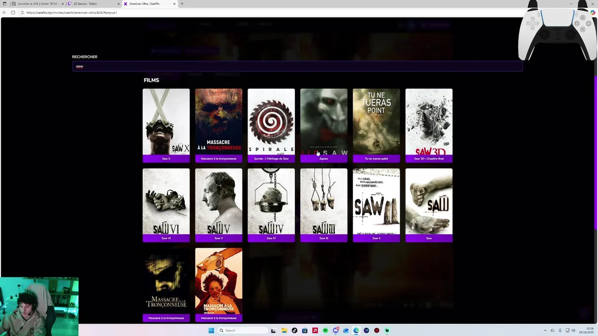Screen dimensions: 598x336
Task: Open the original Saw movie card
Action: tap(429, 205)
